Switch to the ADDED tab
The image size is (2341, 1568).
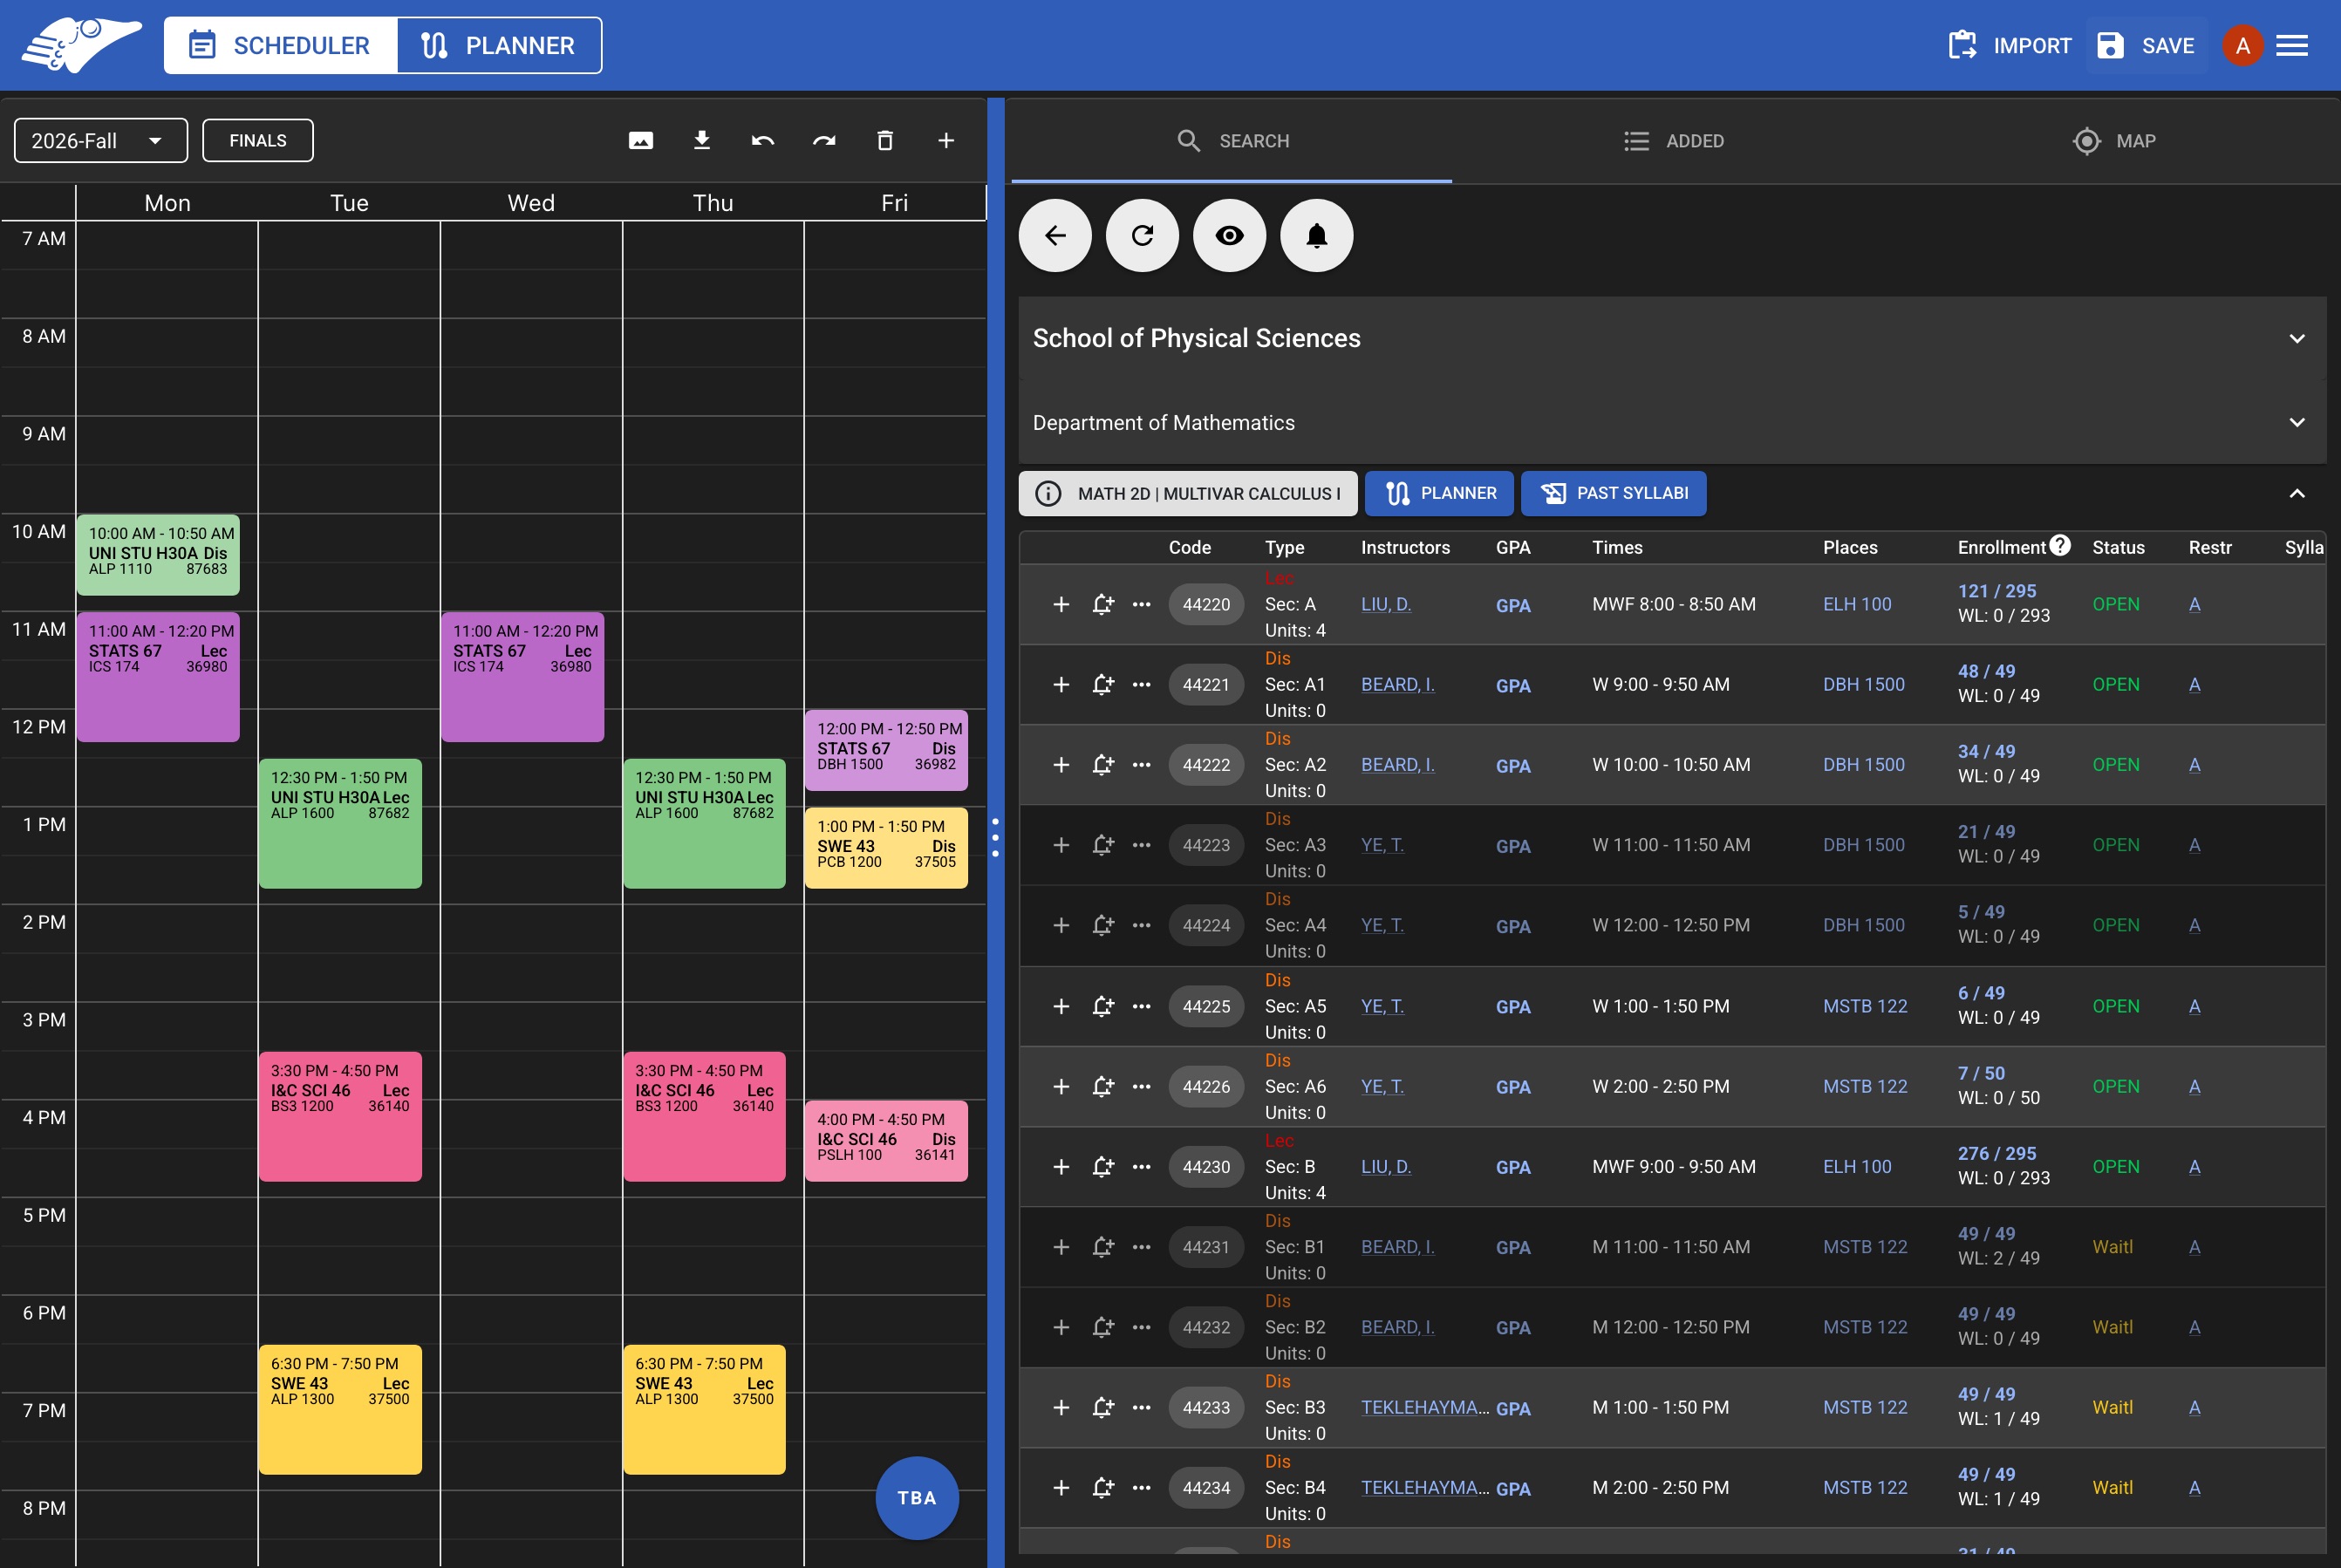(x=1673, y=141)
